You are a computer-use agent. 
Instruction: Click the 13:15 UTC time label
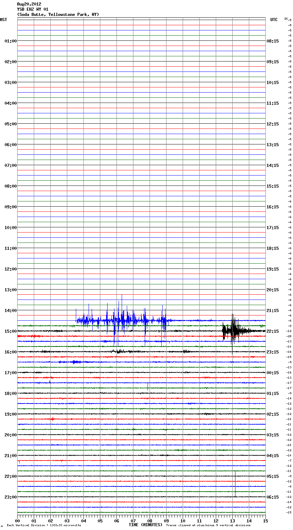coord(273,145)
